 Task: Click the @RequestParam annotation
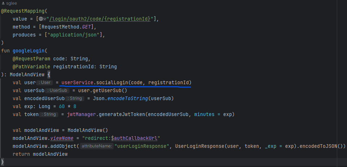click(x=31, y=59)
